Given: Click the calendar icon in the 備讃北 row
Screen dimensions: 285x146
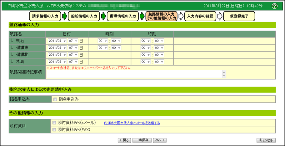Looking at the screenshot, I should [x=81, y=55].
